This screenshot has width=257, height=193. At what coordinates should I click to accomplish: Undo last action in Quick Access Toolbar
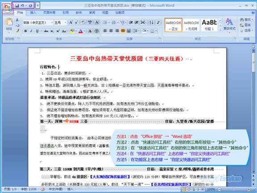(x=22, y=6)
